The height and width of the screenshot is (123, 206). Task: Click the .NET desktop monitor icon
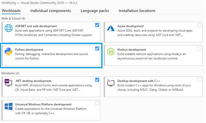click(8, 83)
